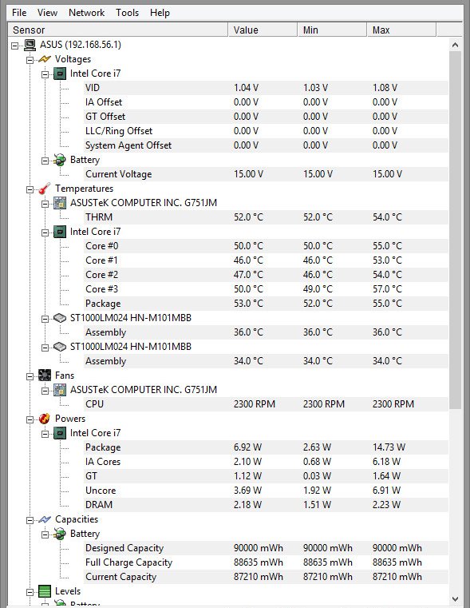Click the Capacities graph icon

[45, 519]
